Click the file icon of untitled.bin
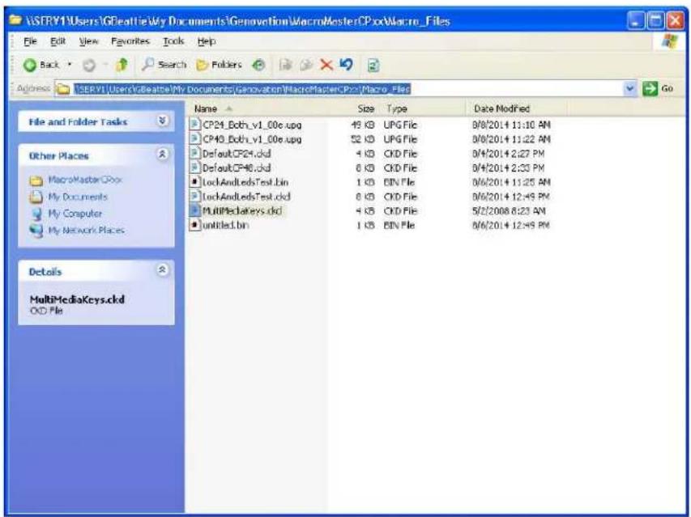The width and height of the screenshot is (691, 517). point(194,225)
